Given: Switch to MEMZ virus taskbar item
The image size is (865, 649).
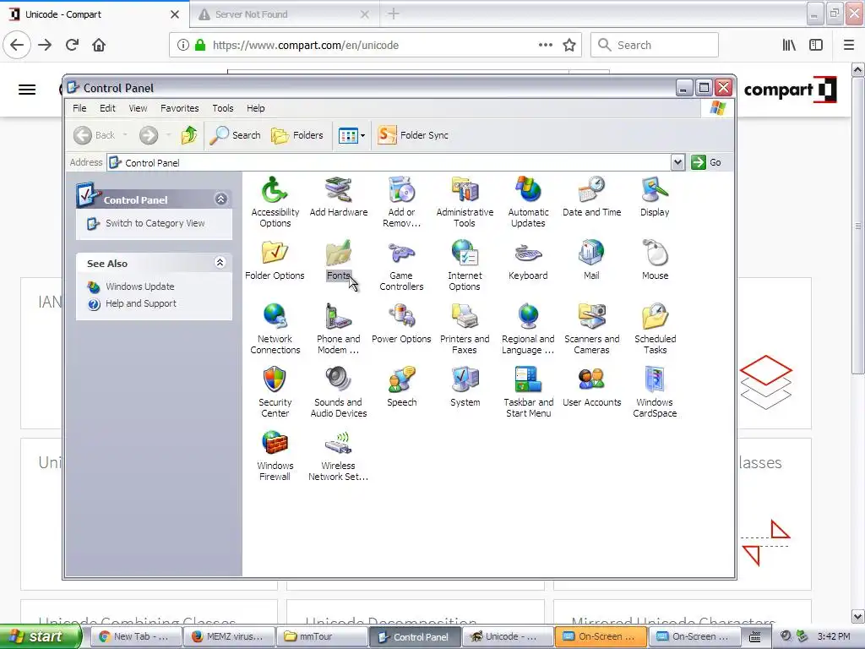Looking at the screenshot, I should (x=229, y=636).
